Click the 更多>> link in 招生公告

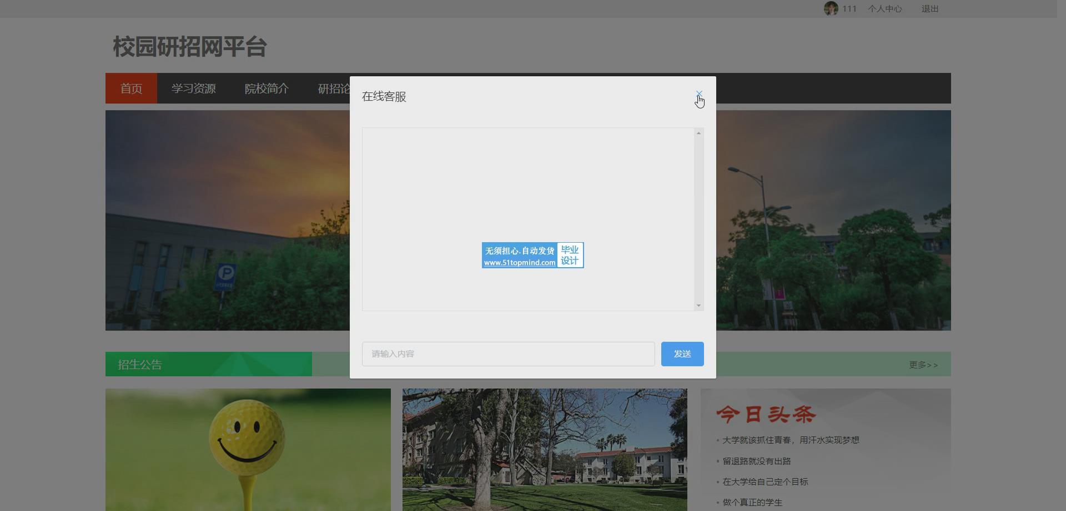point(923,365)
